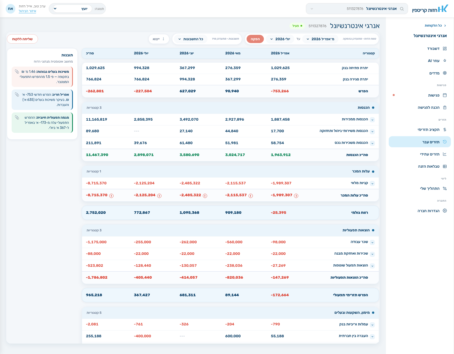Click the הפקה generate button
454x354 pixels.
coord(255,39)
